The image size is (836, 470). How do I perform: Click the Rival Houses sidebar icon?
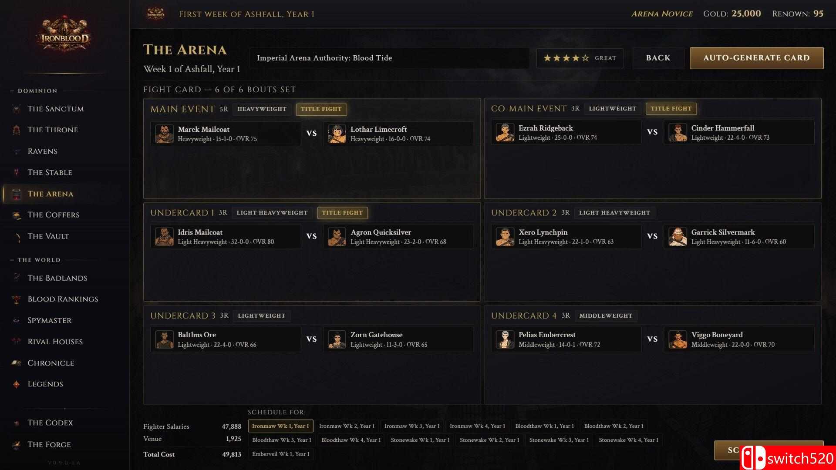coord(17,342)
